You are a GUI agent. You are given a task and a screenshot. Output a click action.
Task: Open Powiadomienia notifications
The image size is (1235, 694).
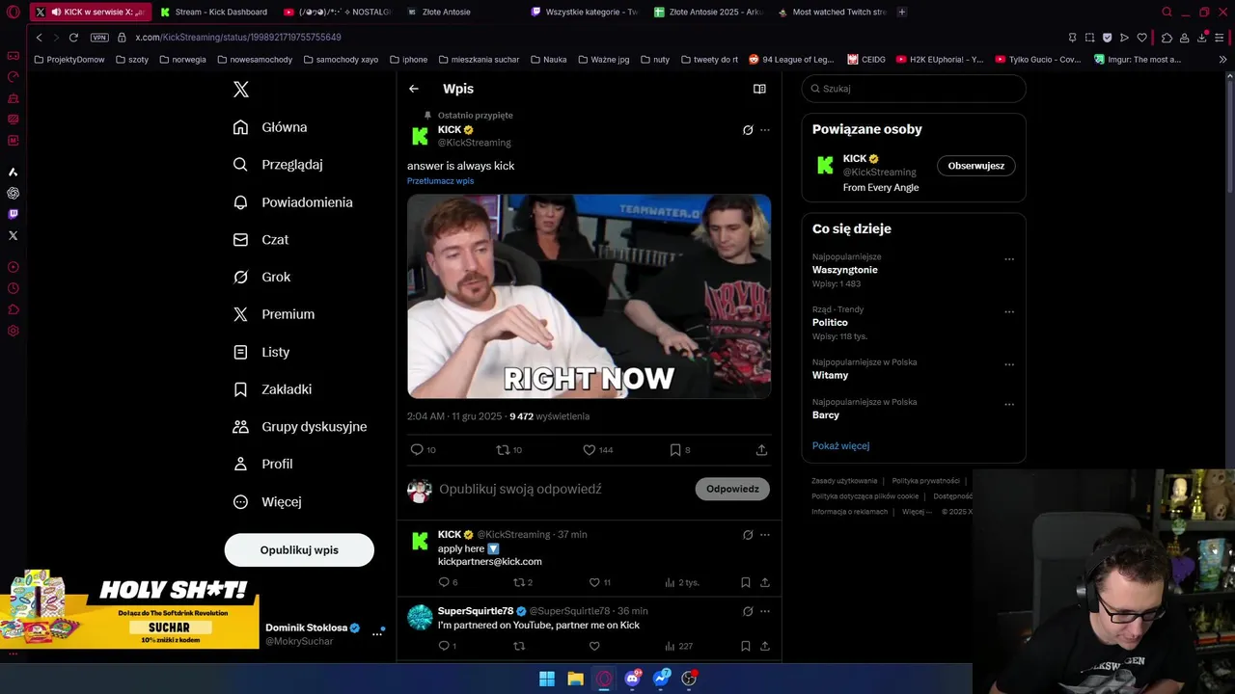point(292,202)
